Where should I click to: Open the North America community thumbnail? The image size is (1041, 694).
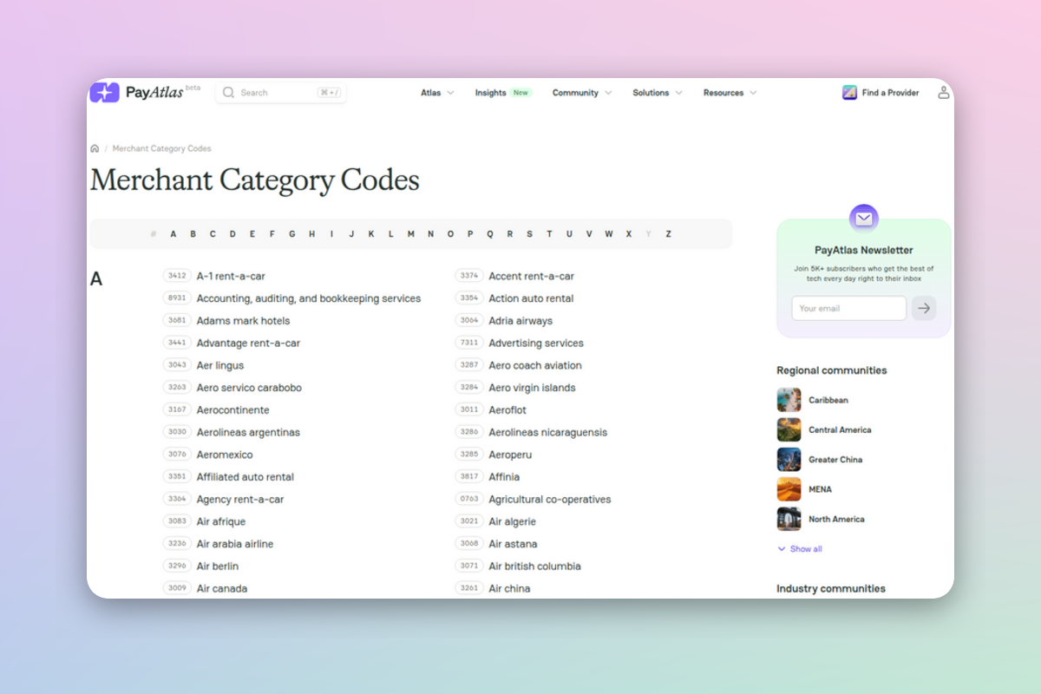(x=789, y=519)
